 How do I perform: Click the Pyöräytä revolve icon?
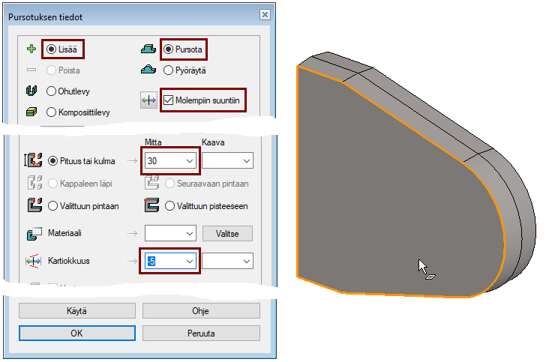tap(148, 70)
